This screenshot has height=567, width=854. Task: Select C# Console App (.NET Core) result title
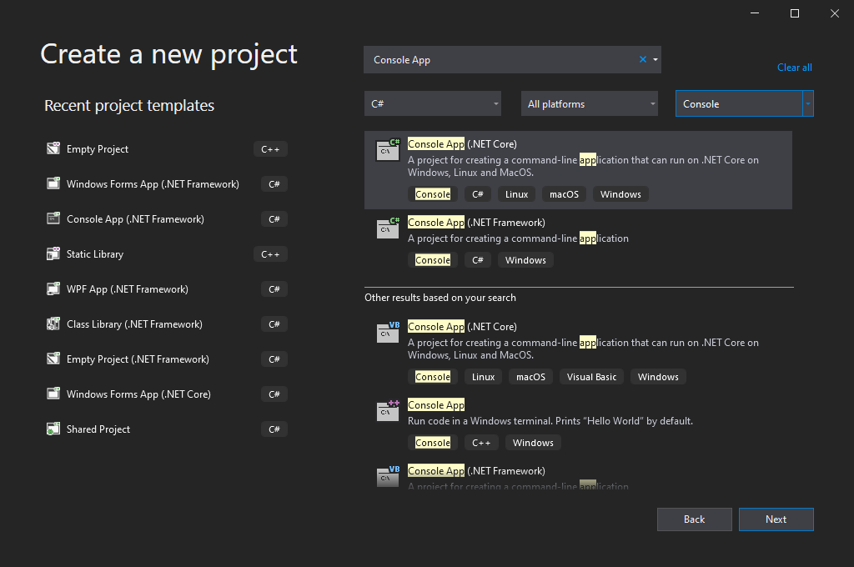462,144
